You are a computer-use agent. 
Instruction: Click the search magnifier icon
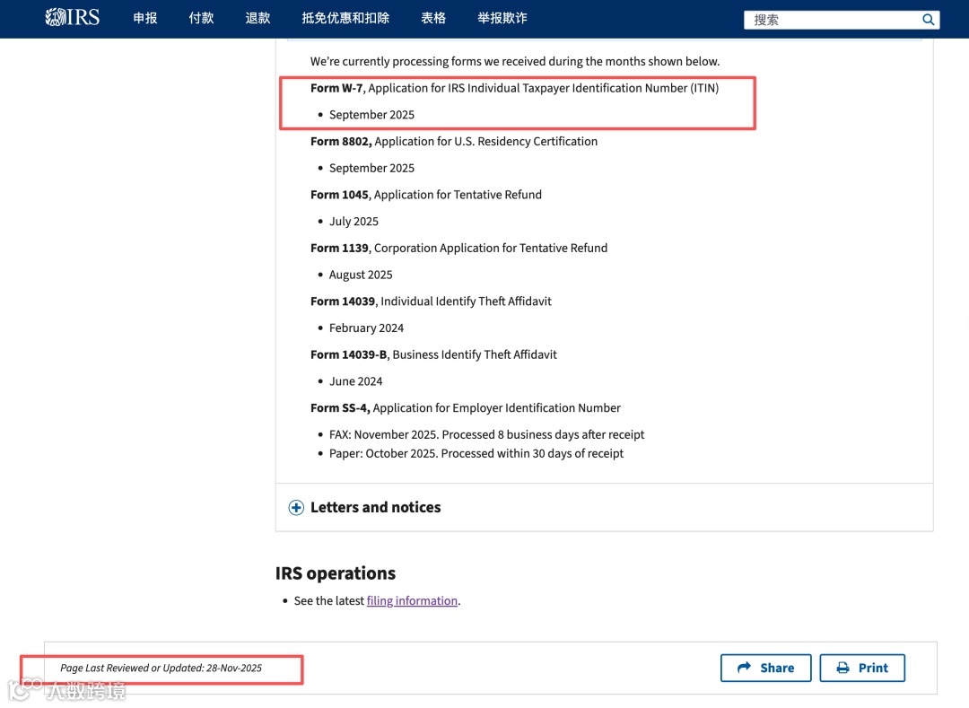[928, 20]
